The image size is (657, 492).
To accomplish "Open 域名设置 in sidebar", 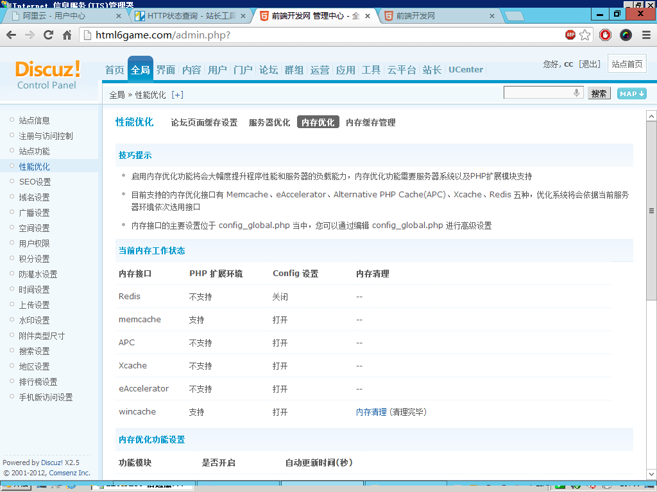I will pos(35,197).
